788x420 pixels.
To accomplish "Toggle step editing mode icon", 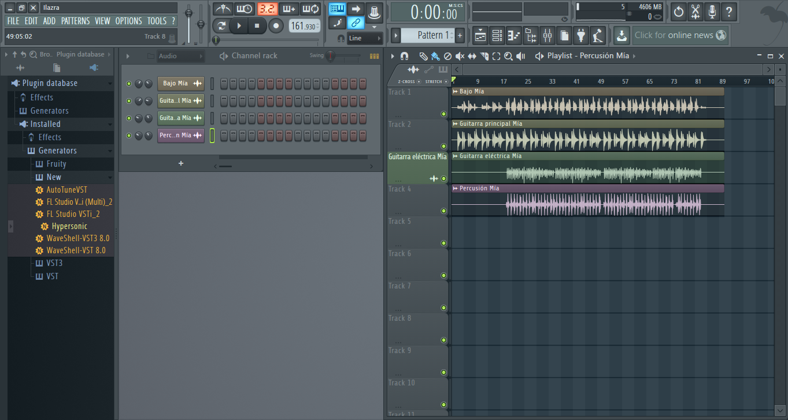I will point(338,23).
